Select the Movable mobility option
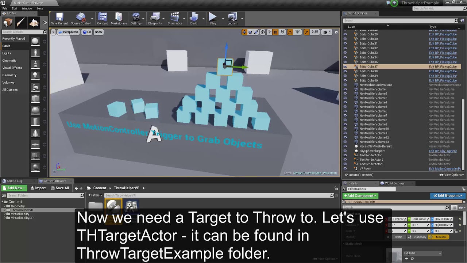This screenshot has width=467, height=263. click(438, 237)
